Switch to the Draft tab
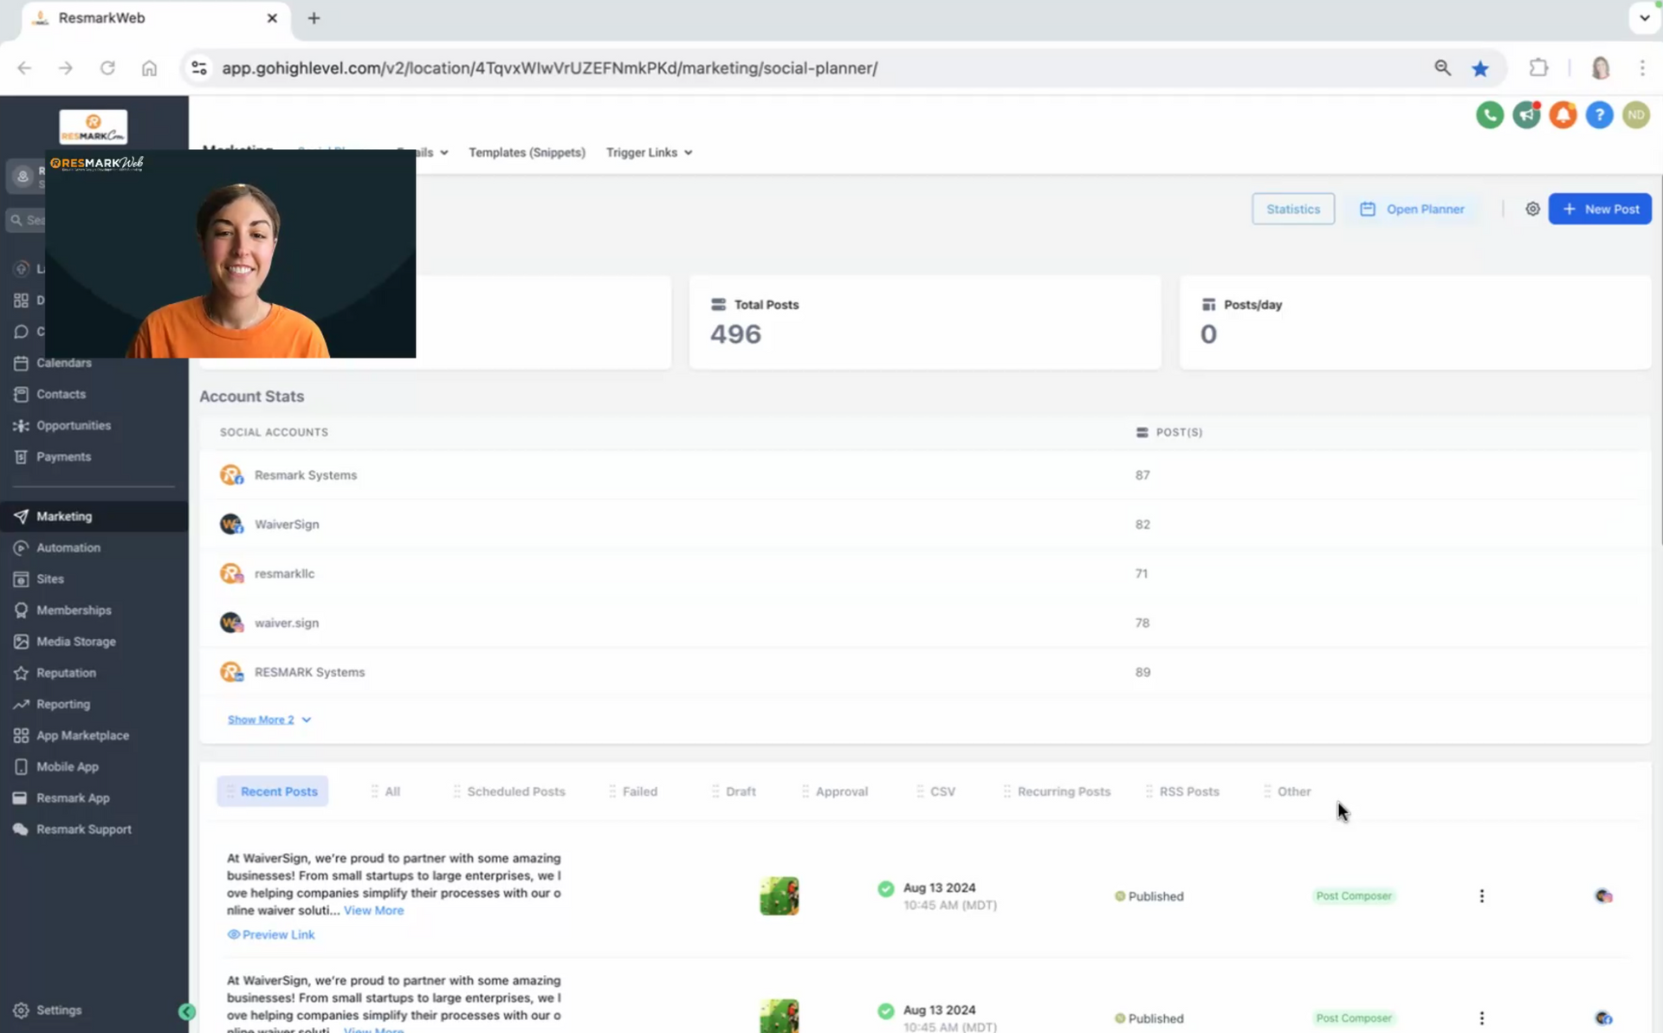1663x1033 pixels. click(734, 791)
